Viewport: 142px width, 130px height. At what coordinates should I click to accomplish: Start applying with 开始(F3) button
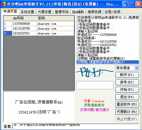click(x=127, y=90)
